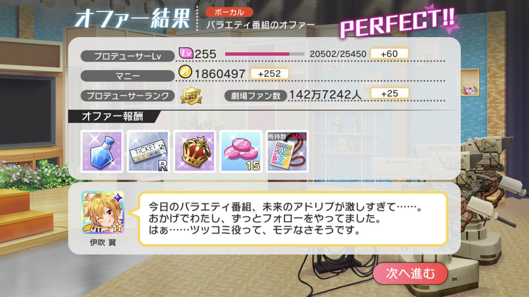
Task: Tap the Auto Live Pass reward icon
Action: [287, 151]
